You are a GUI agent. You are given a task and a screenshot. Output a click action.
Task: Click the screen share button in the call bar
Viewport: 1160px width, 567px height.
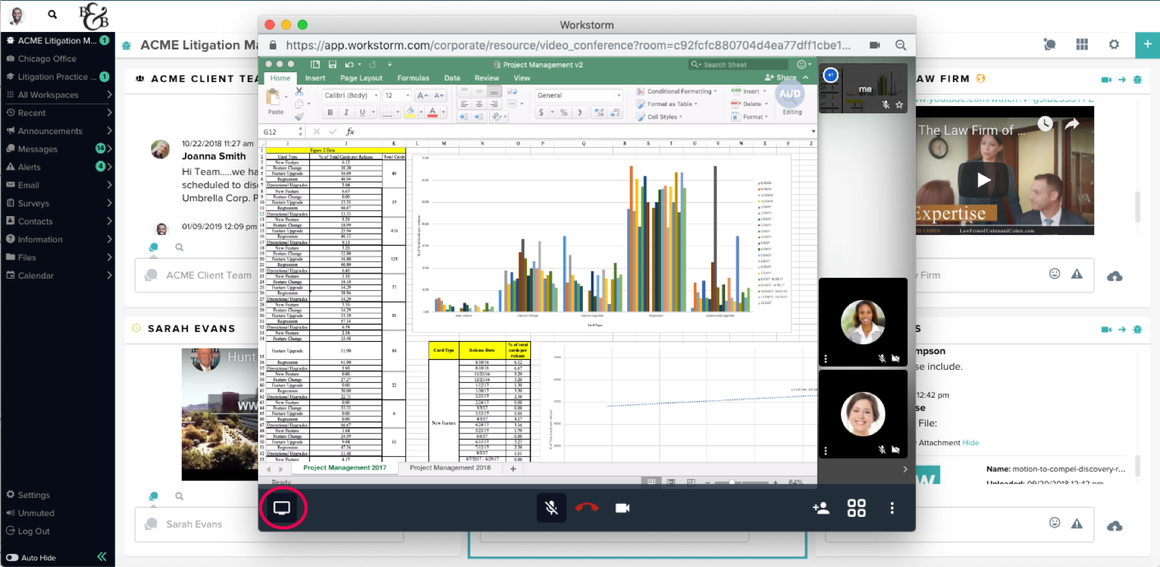pyautogui.click(x=281, y=508)
